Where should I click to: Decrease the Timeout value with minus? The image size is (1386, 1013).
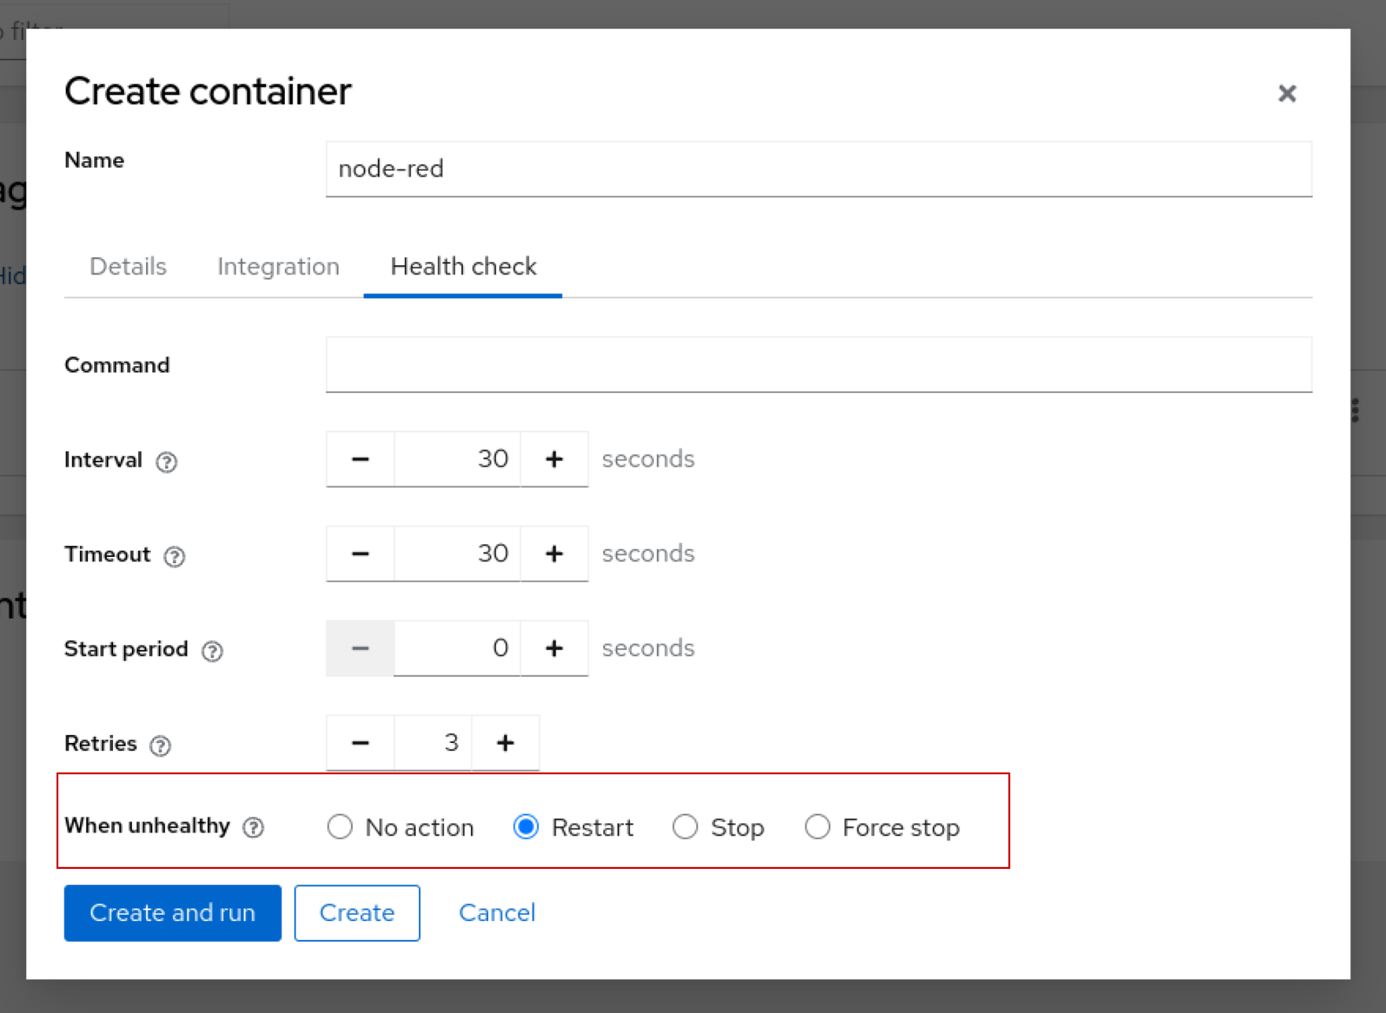click(360, 554)
